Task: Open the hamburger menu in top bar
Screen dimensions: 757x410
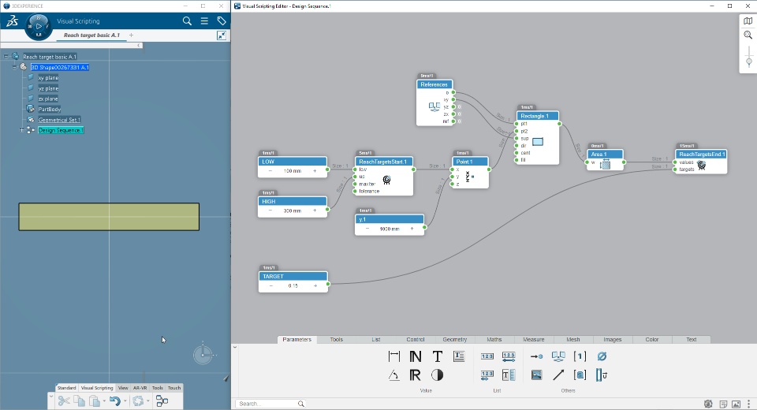Action: (x=204, y=21)
